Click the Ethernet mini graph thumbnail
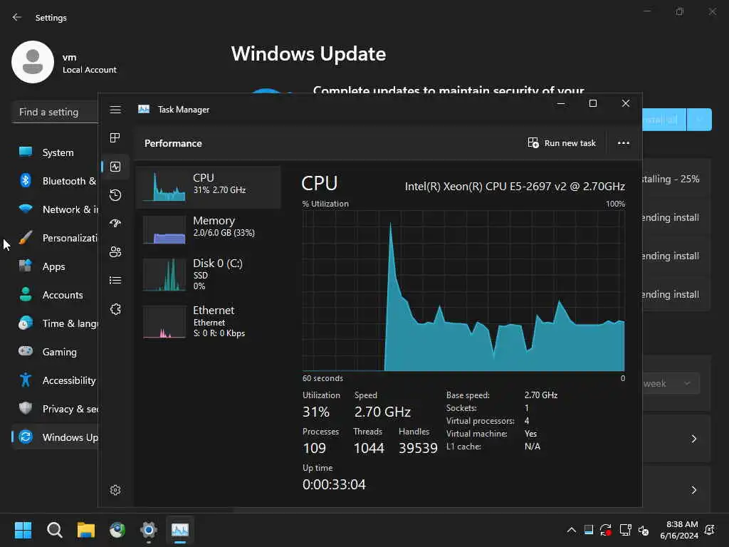Viewport: 729px width, 547px height. coord(164,321)
